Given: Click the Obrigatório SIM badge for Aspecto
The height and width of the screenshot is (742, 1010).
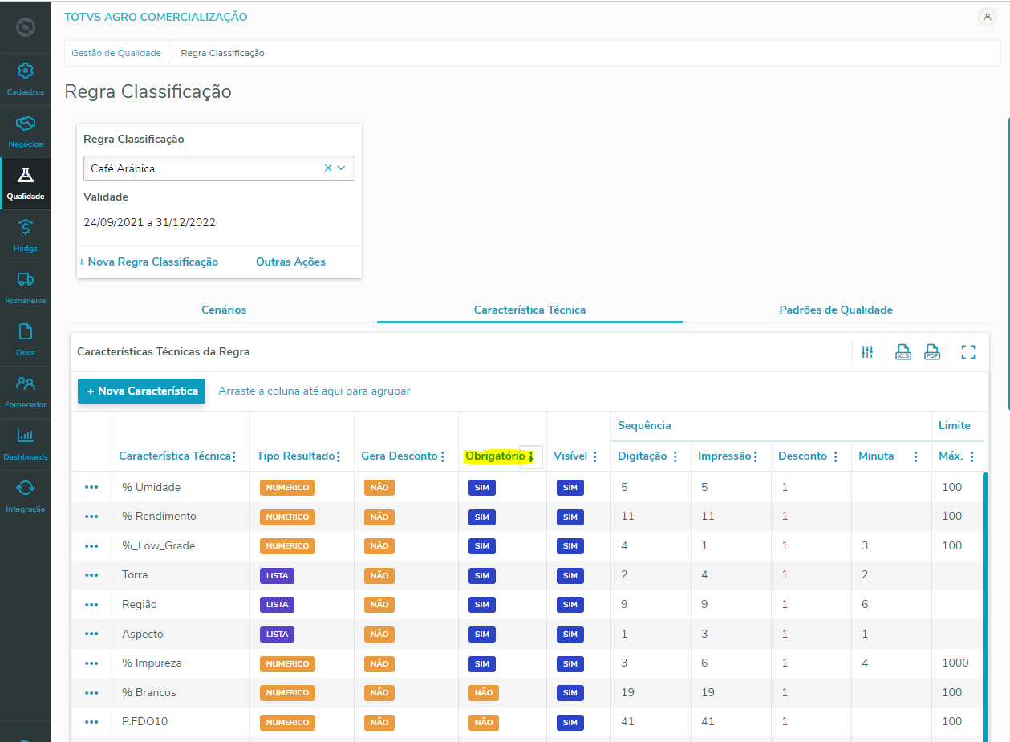Looking at the screenshot, I should click(481, 635).
